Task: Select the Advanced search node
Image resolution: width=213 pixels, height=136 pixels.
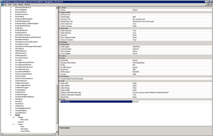Action: [24, 129]
